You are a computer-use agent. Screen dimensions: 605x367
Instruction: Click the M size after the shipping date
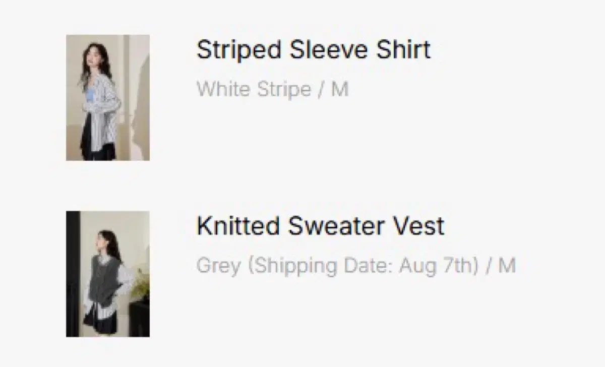[507, 266]
